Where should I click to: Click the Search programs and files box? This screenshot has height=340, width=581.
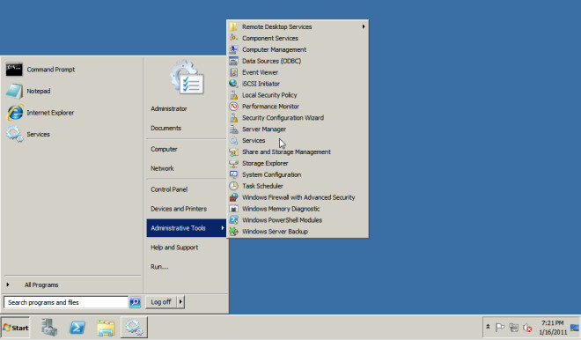[x=66, y=302]
